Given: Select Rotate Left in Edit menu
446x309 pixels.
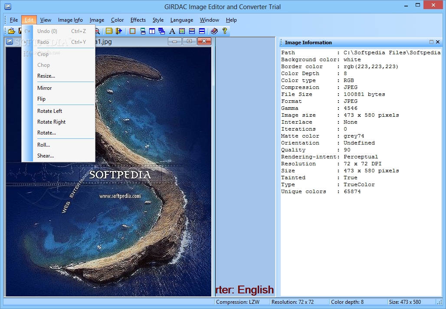Looking at the screenshot, I should 58,111.
